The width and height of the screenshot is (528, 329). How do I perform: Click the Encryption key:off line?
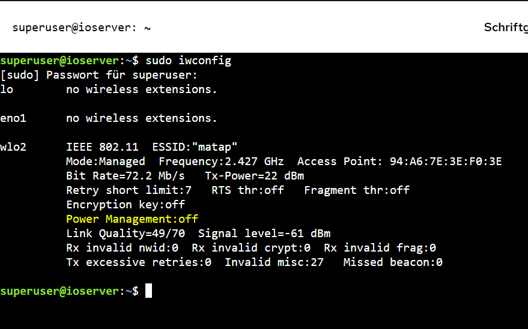pos(125,205)
